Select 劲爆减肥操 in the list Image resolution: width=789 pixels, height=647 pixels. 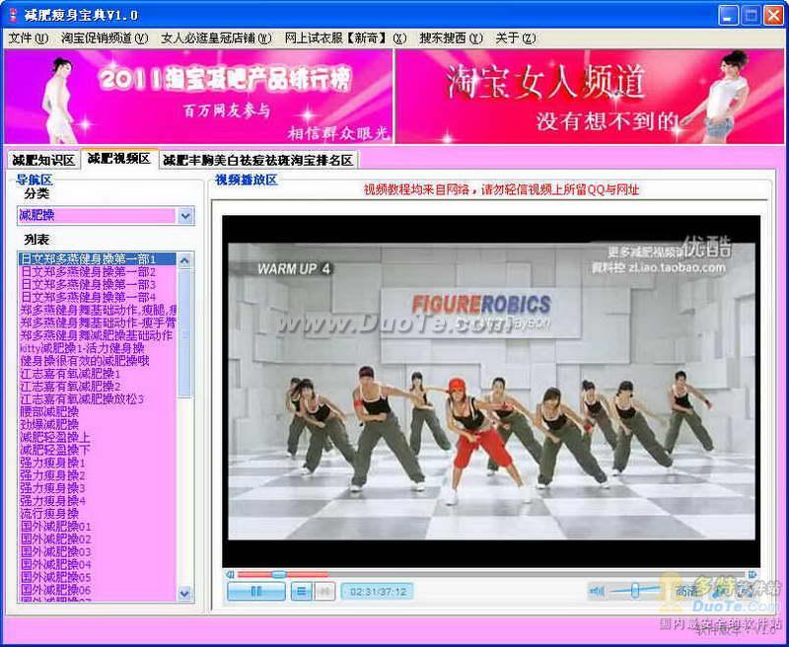coord(97,425)
